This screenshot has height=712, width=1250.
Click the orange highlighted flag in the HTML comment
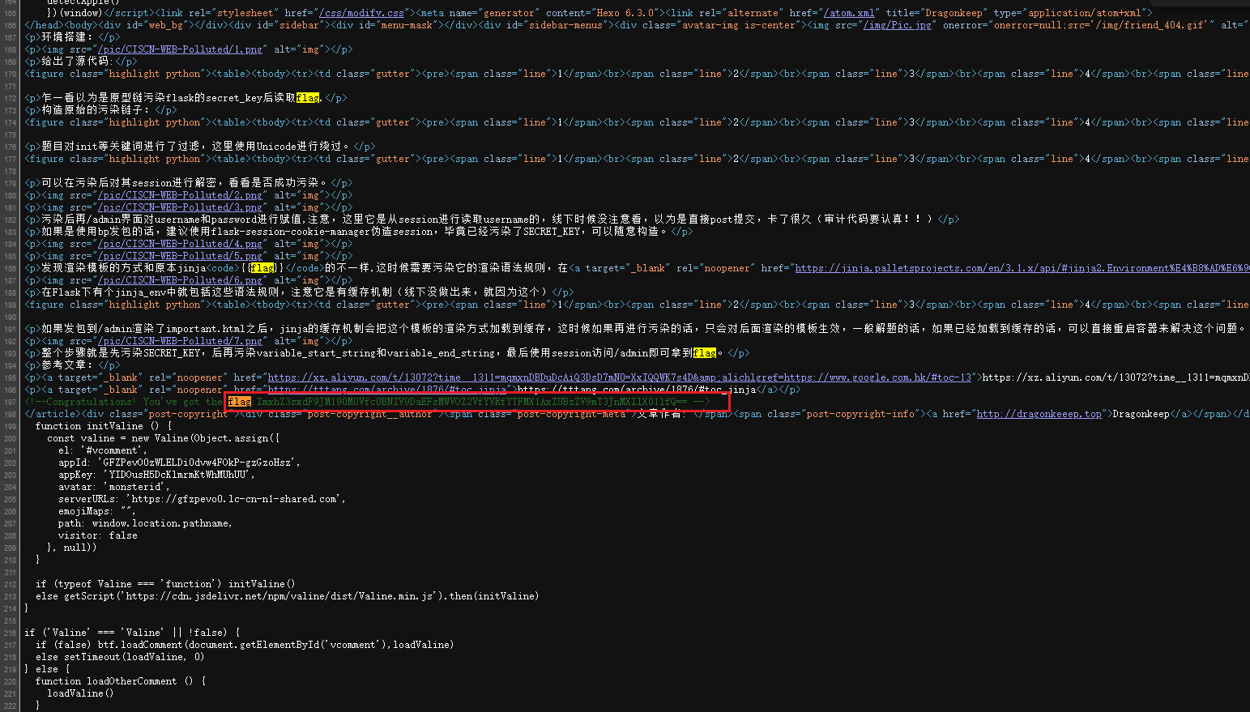pos(240,402)
